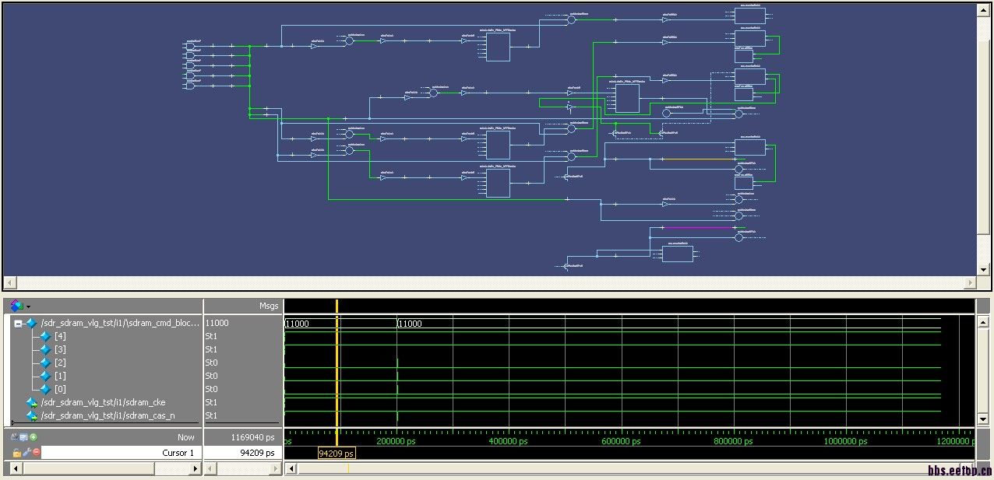994x480 pixels.
Task: Click the 11000 value in Msgs column
Action: point(217,323)
